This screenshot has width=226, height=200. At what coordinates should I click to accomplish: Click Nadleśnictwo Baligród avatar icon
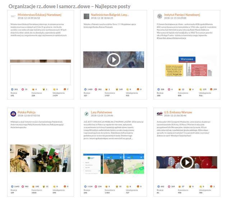click(87, 16)
